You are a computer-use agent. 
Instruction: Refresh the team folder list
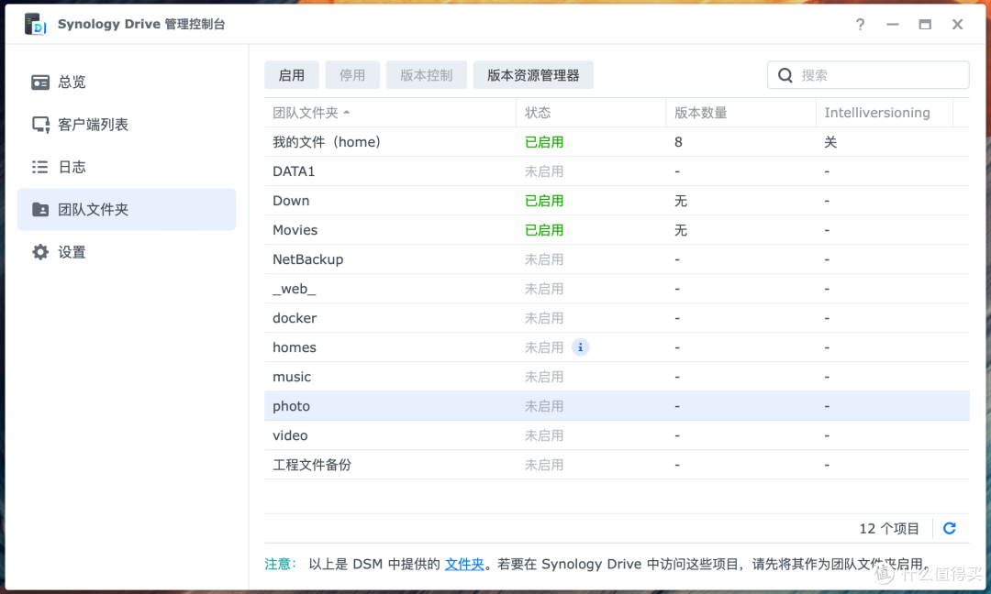pyautogui.click(x=950, y=528)
